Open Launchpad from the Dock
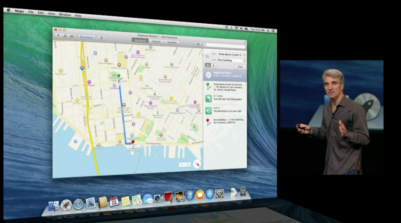This screenshot has height=223, width=401. [x=66, y=205]
